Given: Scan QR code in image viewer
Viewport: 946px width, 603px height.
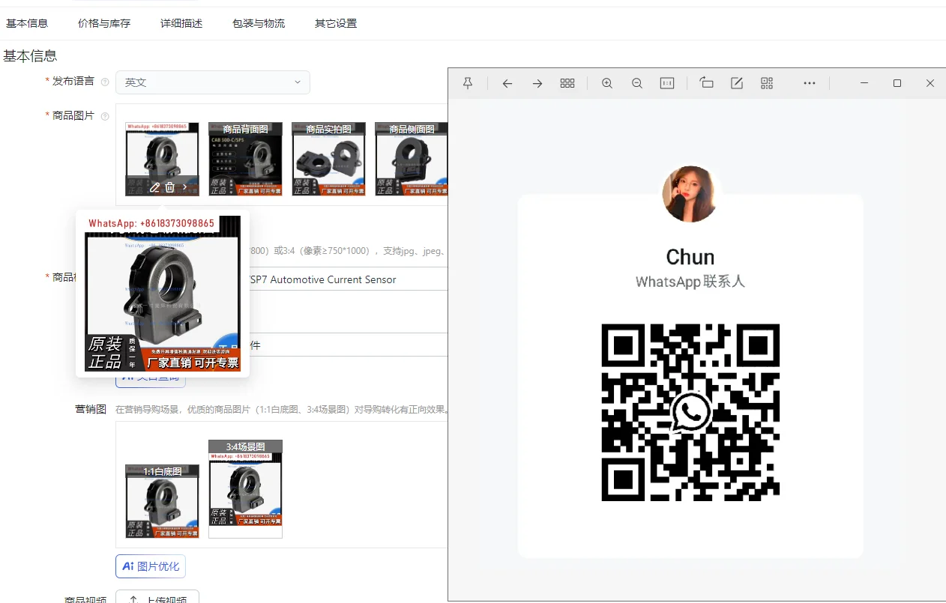Looking at the screenshot, I should pyautogui.click(x=767, y=83).
